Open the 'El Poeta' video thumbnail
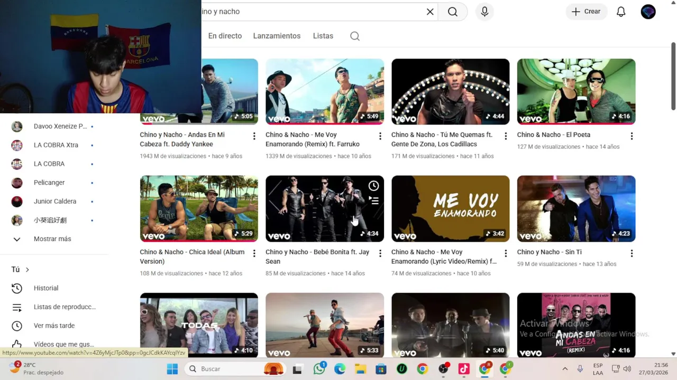 click(x=577, y=92)
